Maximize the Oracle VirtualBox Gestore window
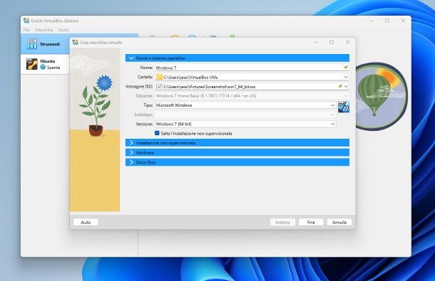Screen dimensions: 435x281 click(x=387, y=21)
